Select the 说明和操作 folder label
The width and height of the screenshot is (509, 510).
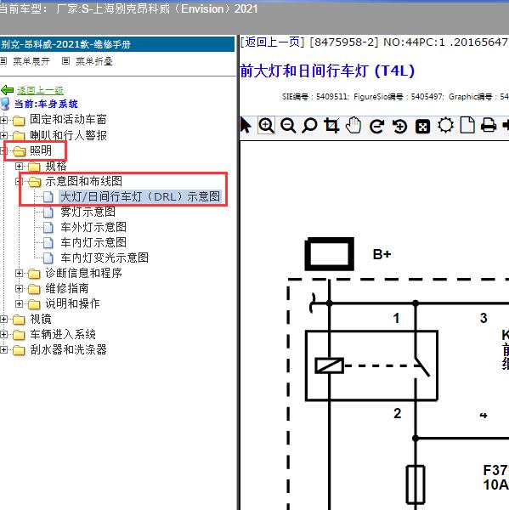point(72,303)
